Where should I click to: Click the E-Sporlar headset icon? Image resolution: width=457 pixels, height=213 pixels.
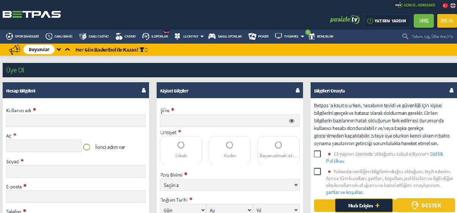(x=146, y=36)
